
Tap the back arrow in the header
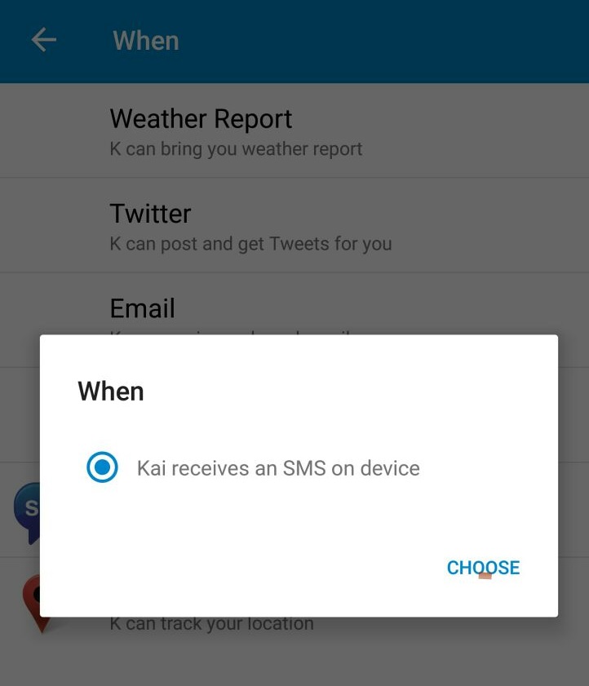(44, 40)
